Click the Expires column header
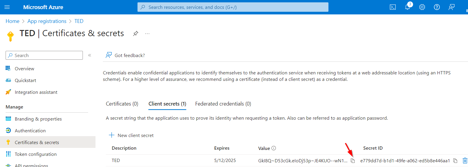Viewport: 468px width, 167px height. pyautogui.click(x=222, y=148)
